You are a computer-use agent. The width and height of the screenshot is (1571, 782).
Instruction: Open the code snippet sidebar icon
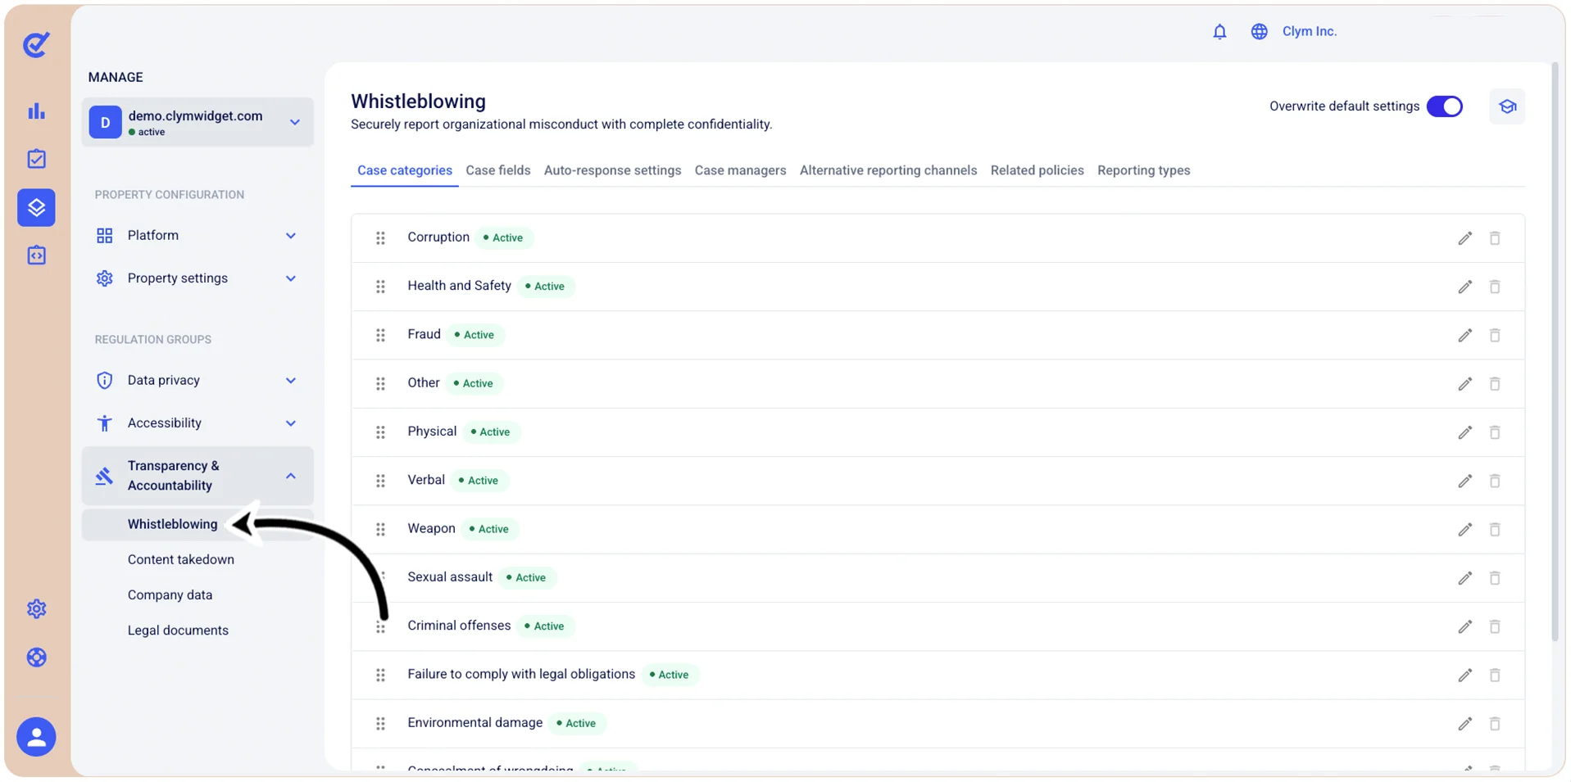[x=36, y=255]
